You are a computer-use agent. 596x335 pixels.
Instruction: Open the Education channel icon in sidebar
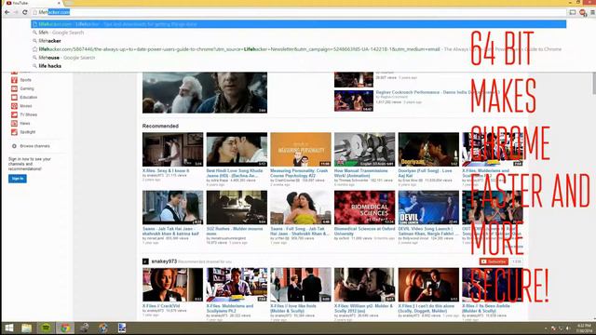click(x=14, y=97)
